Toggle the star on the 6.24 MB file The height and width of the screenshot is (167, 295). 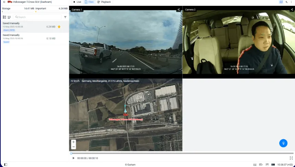click(x=59, y=27)
